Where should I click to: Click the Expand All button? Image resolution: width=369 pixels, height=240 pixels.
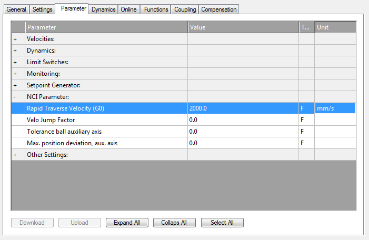(127, 223)
